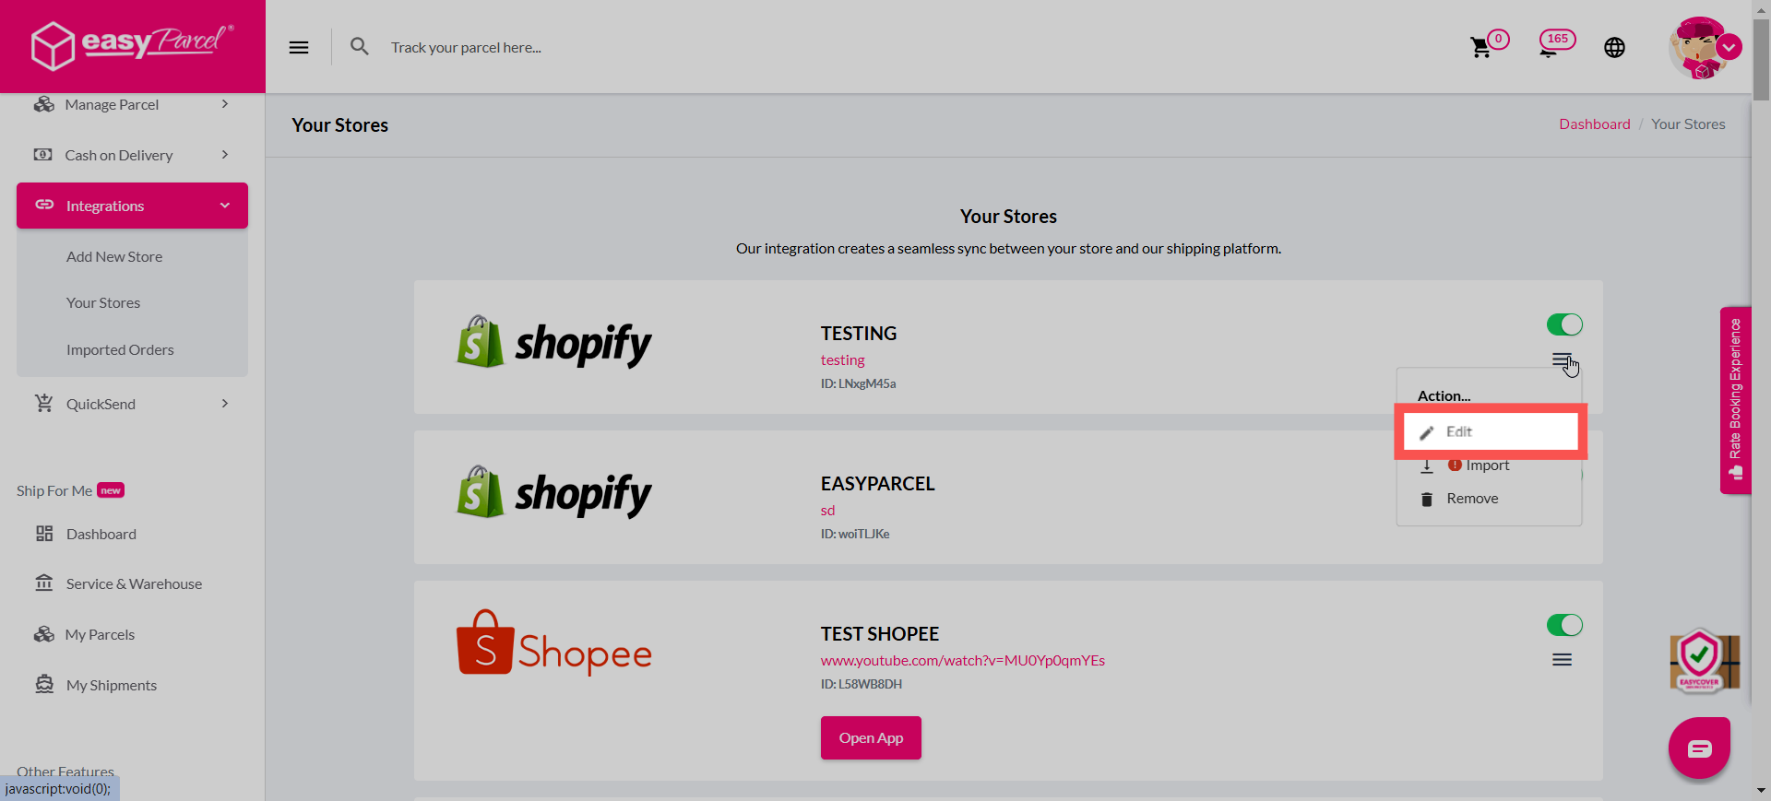Click the EASYPARCEL Shopify logo
Viewport: 1771px width, 801px height.
click(554, 493)
